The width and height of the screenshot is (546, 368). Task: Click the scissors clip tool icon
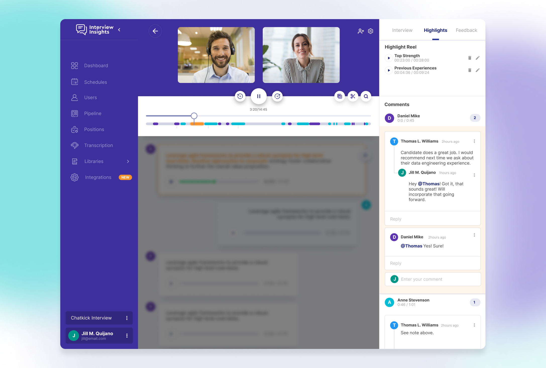(x=353, y=96)
